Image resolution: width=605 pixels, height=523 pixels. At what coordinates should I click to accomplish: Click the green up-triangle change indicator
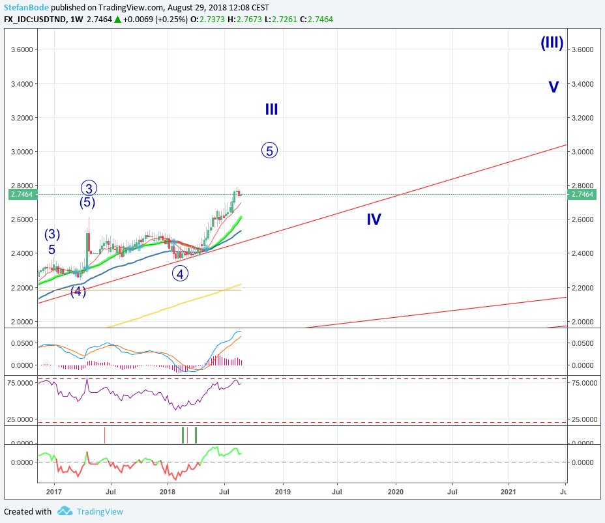[x=117, y=20]
